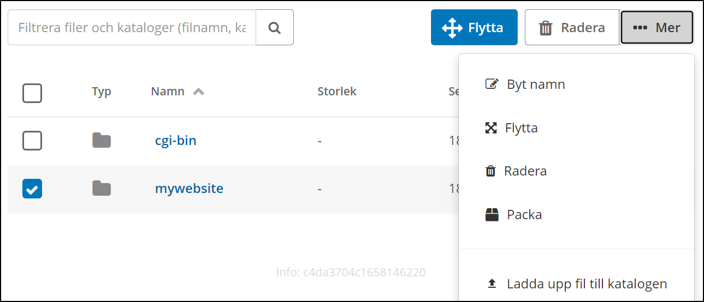The width and height of the screenshot is (704, 302).
Task: Uncheck the mywebsite folder checkbox
Action: (x=32, y=189)
